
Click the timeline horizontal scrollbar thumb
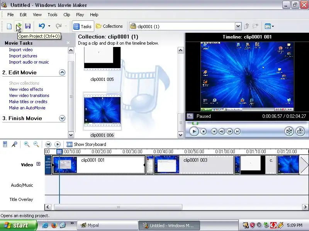pos(118,207)
